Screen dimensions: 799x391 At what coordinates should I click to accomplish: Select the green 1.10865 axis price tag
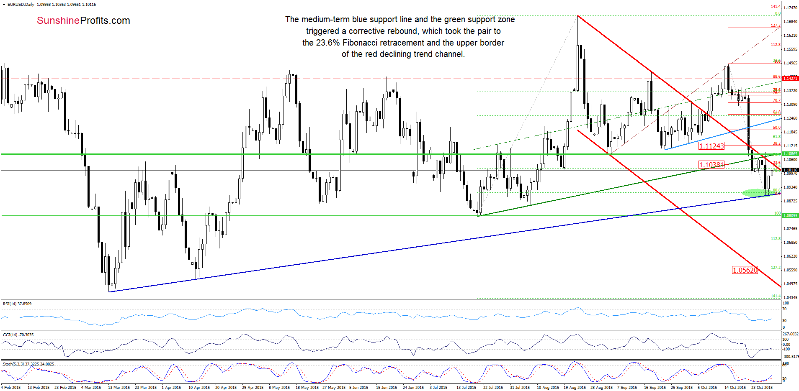pyautogui.click(x=790, y=154)
